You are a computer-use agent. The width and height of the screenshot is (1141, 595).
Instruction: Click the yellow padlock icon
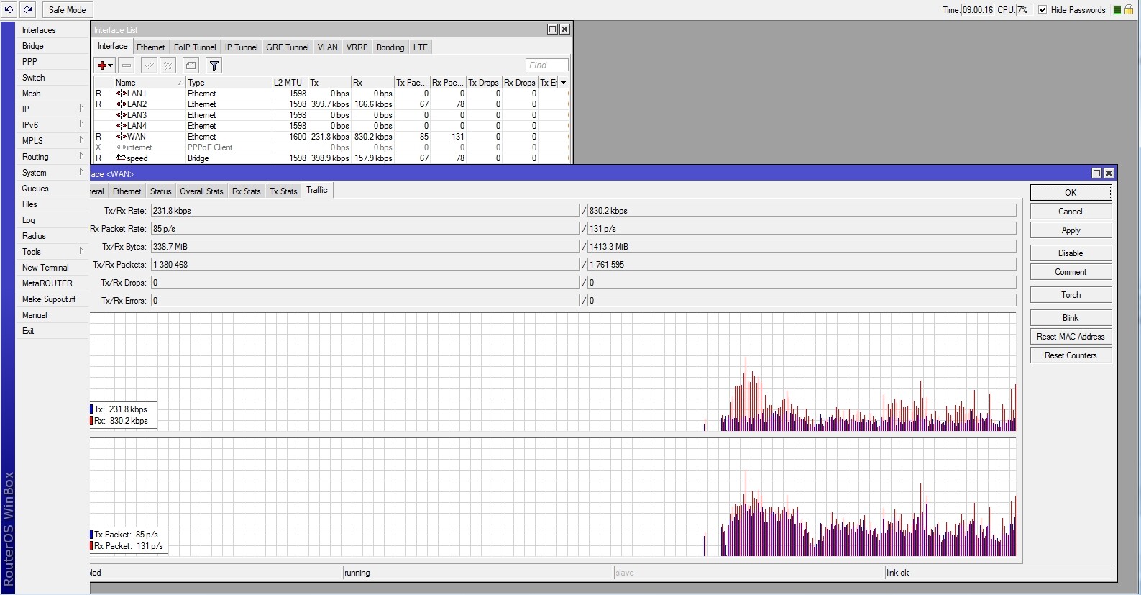1128,9
